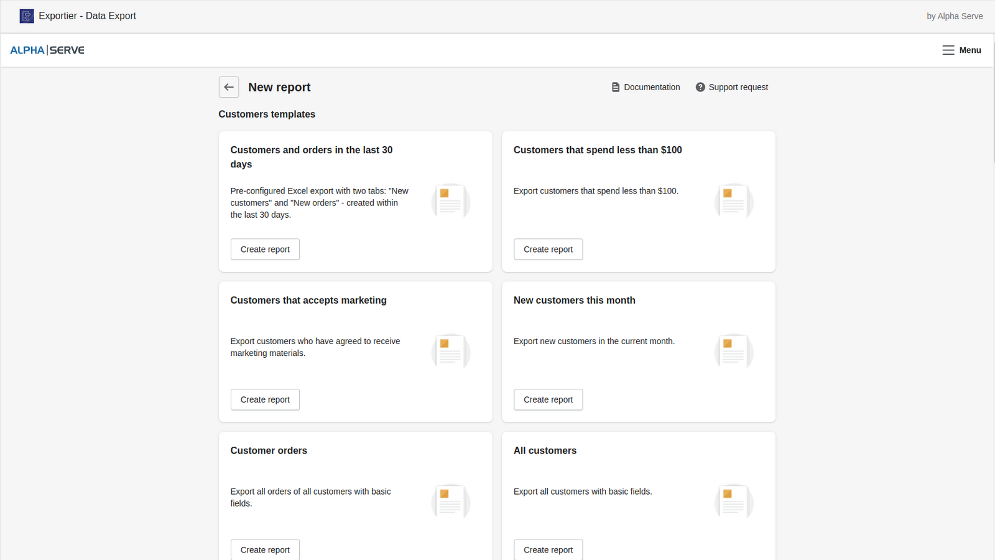The width and height of the screenshot is (995, 560).
Task: Click document icon in Customers that accepts marketing card
Action: [x=450, y=352]
